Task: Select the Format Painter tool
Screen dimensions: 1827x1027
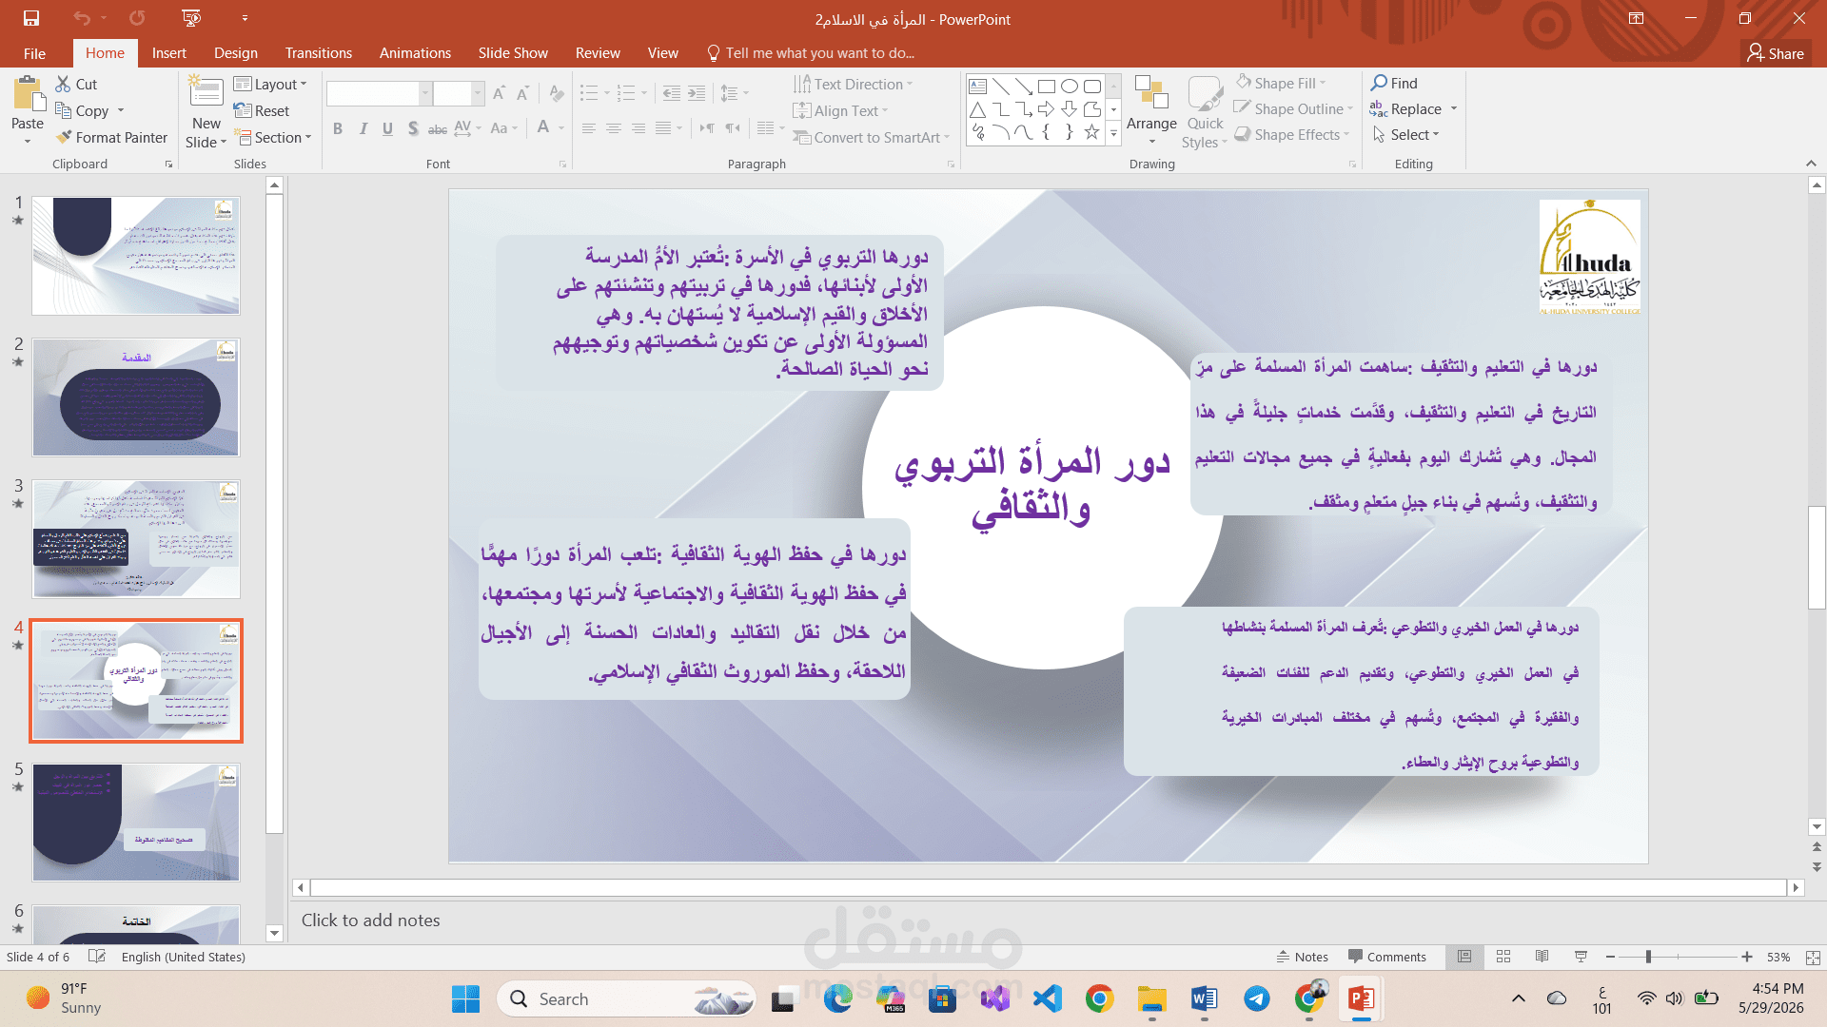Action: tap(111, 137)
